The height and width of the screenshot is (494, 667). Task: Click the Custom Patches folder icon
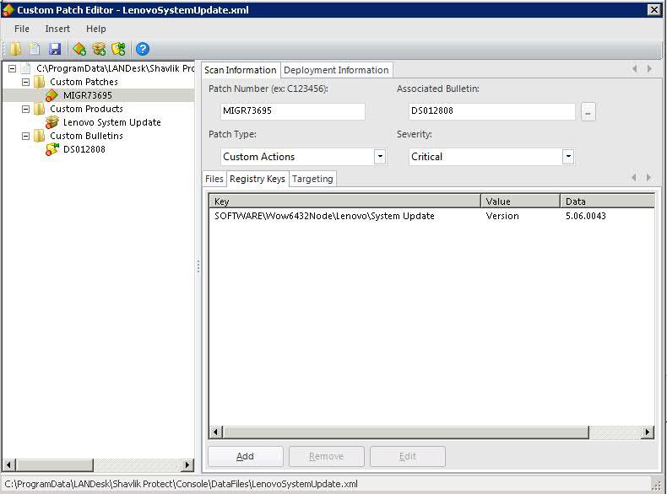(39, 82)
